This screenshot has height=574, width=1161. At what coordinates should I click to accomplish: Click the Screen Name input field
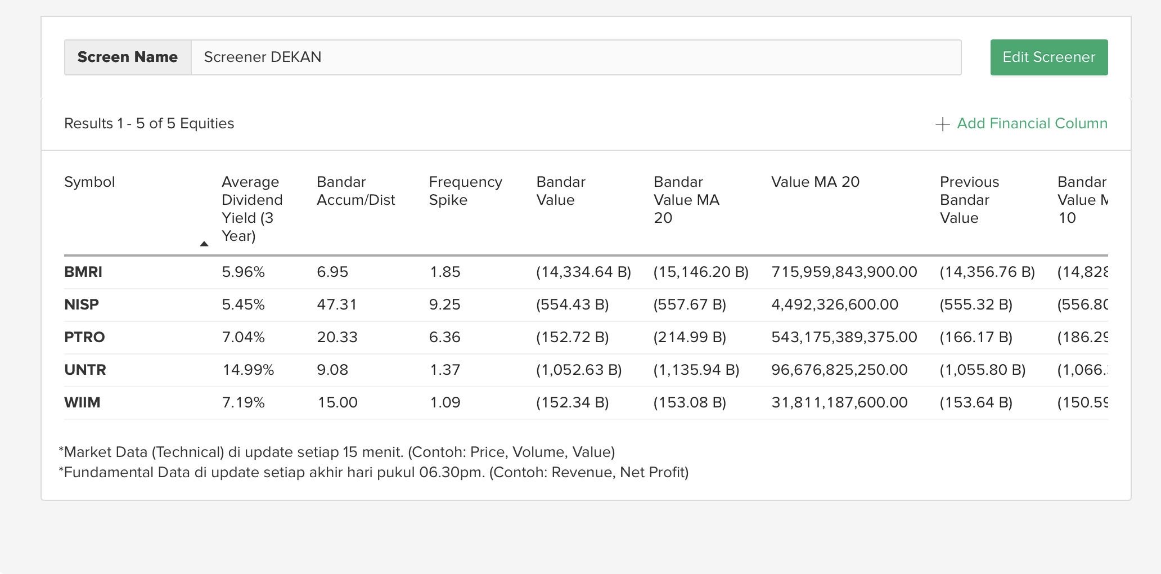(x=575, y=57)
